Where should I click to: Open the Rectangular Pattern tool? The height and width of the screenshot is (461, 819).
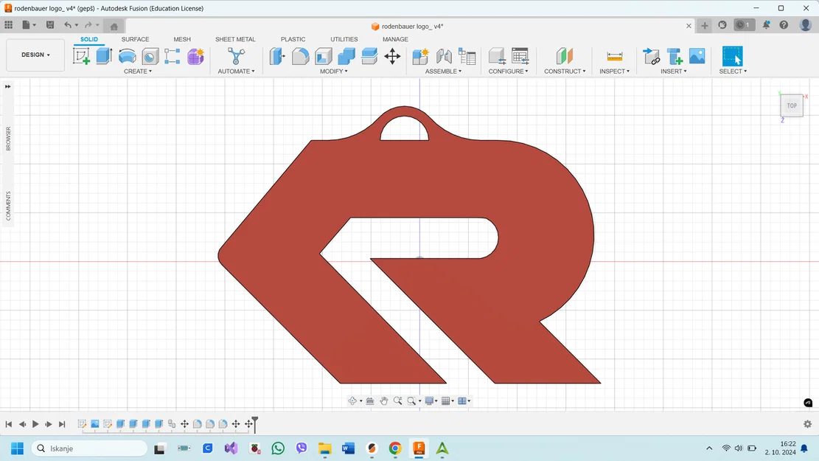click(x=172, y=56)
